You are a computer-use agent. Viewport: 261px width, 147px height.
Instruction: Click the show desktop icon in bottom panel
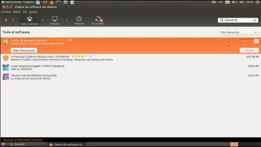[x=3, y=144]
